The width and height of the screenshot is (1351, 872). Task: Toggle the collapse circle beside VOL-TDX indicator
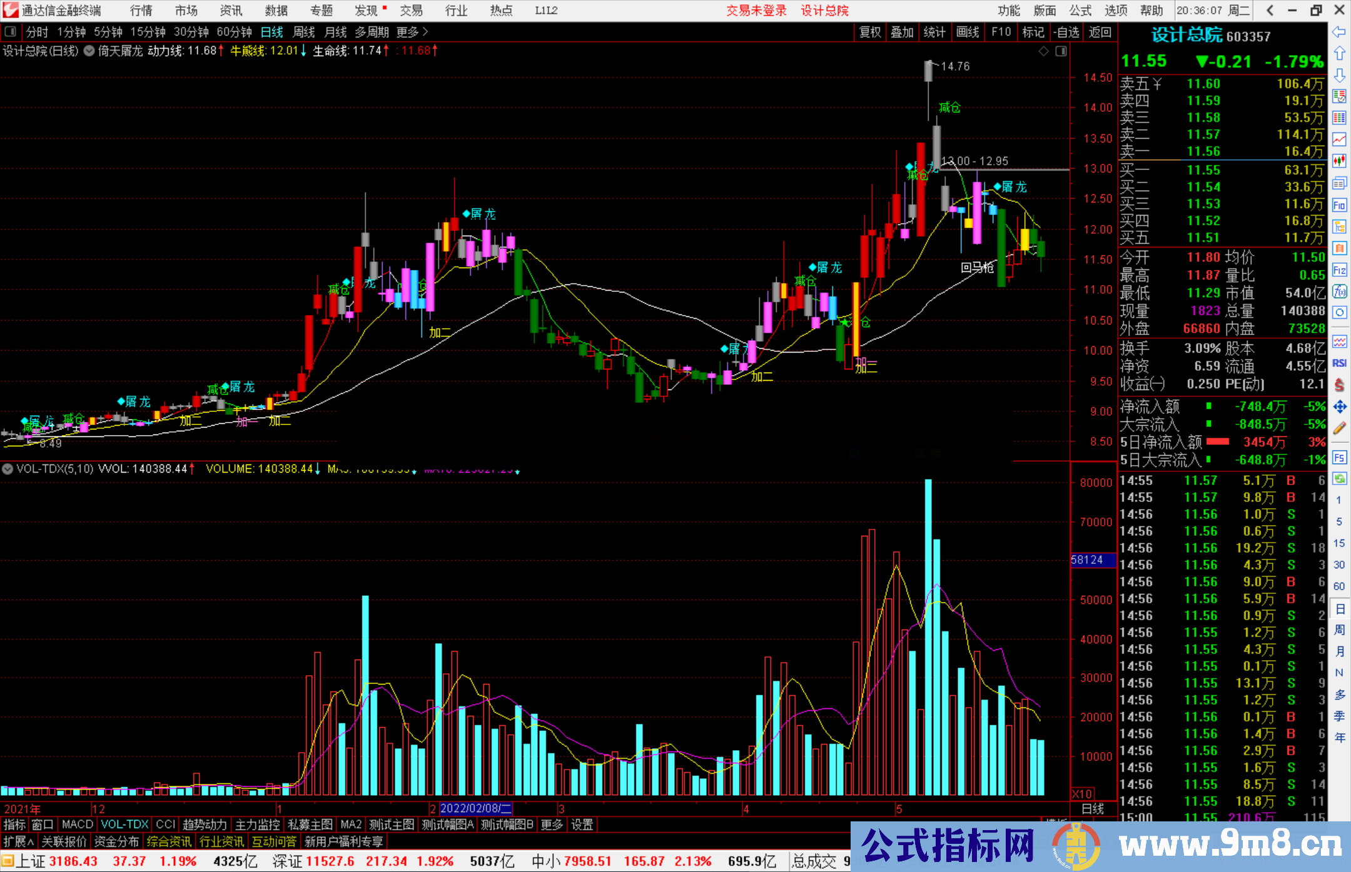[x=8, y=468]
